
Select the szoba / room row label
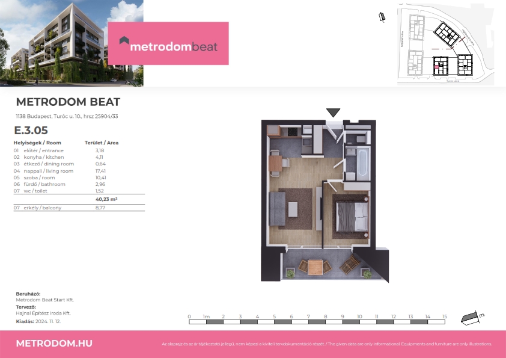pyautogui.click(x=39, y=177)
